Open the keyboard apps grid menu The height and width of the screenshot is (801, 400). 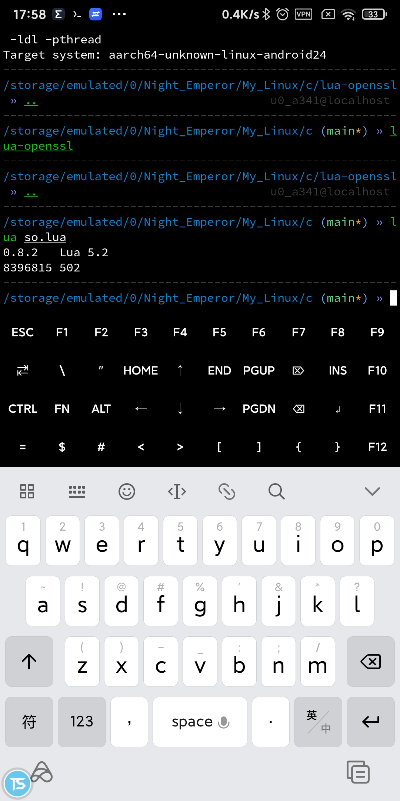click(27, 491)
